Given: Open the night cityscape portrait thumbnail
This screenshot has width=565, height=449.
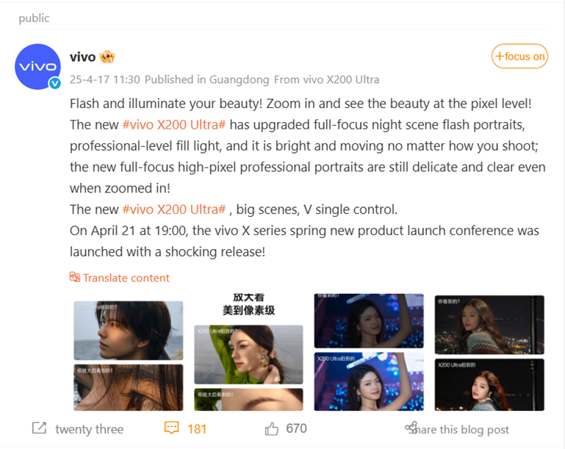Looking at the screenshot, I should click(x=489, y=353).
